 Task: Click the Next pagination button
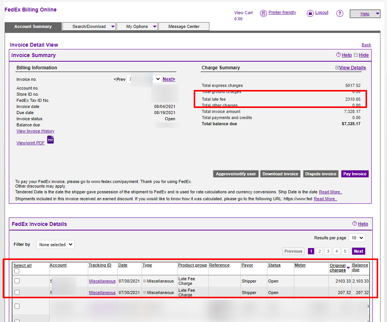pyautogui.click(x=358, y=251)
